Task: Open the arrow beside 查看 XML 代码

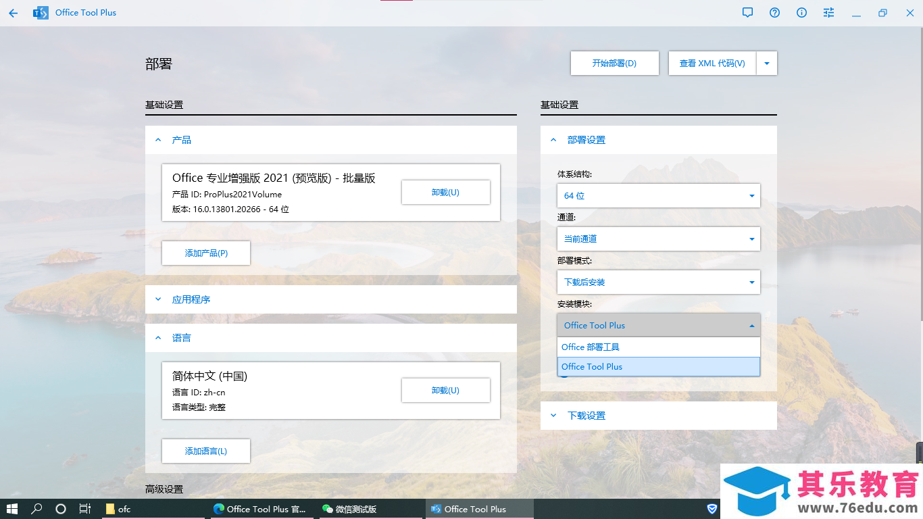Action: pos(767,63)
